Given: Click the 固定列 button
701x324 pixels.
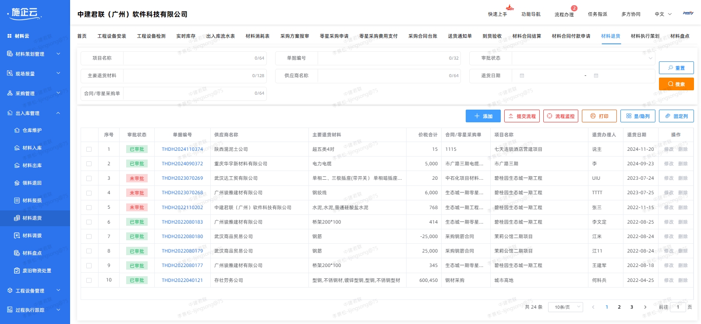Looking at the screenshot, I should click(x=676, y=116).
